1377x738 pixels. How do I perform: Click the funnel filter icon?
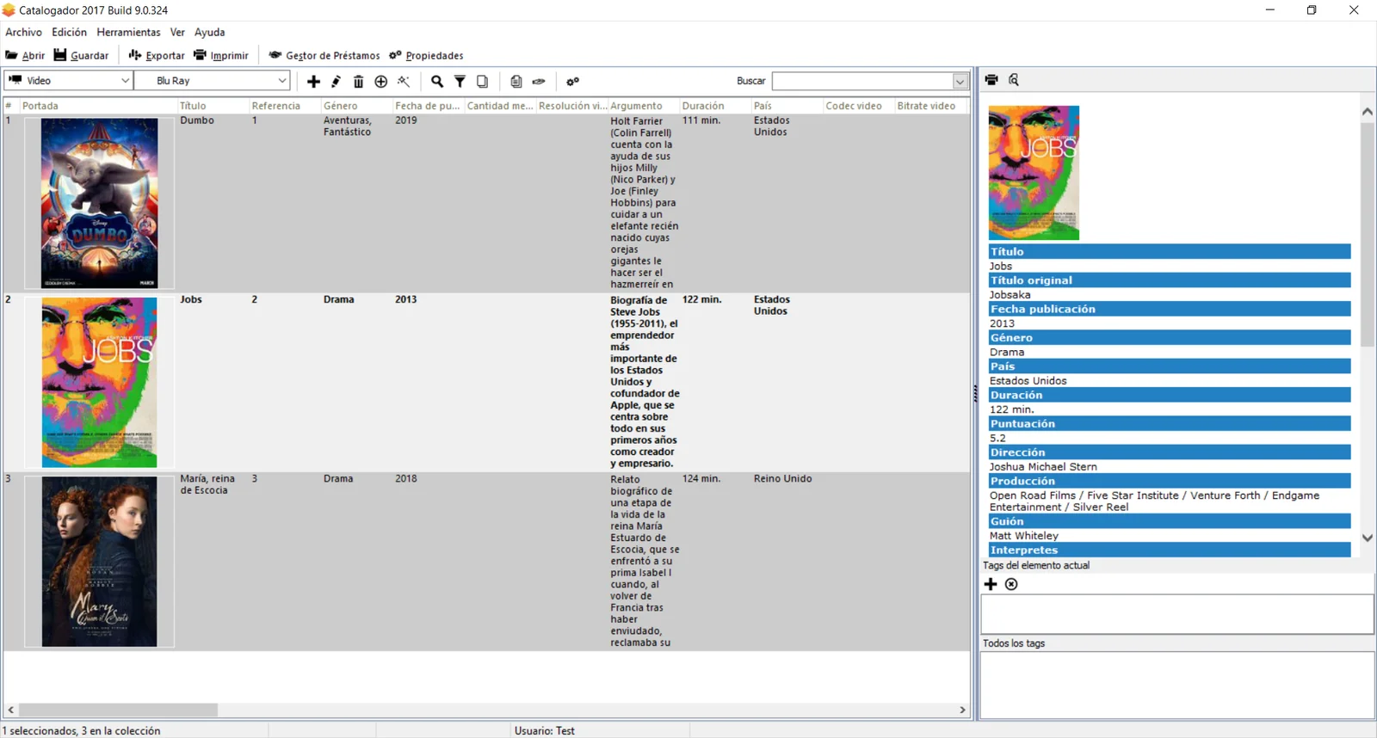[x=460, y=81]
